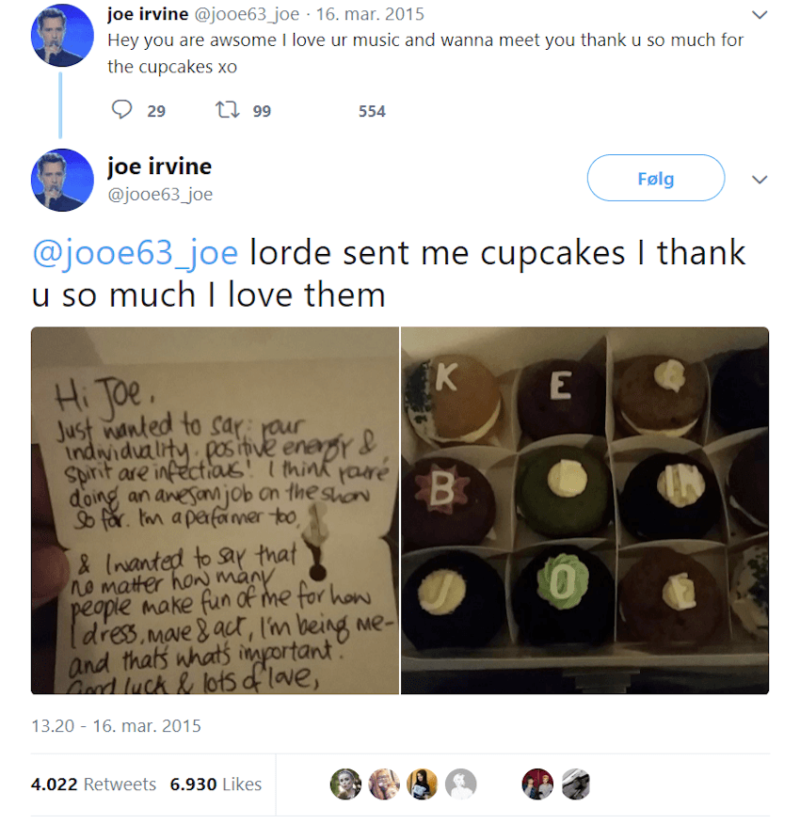Screen dimensions: 800x824
Task: Open profile avatar on the first tweet
Action: click(x=62, y=36)
